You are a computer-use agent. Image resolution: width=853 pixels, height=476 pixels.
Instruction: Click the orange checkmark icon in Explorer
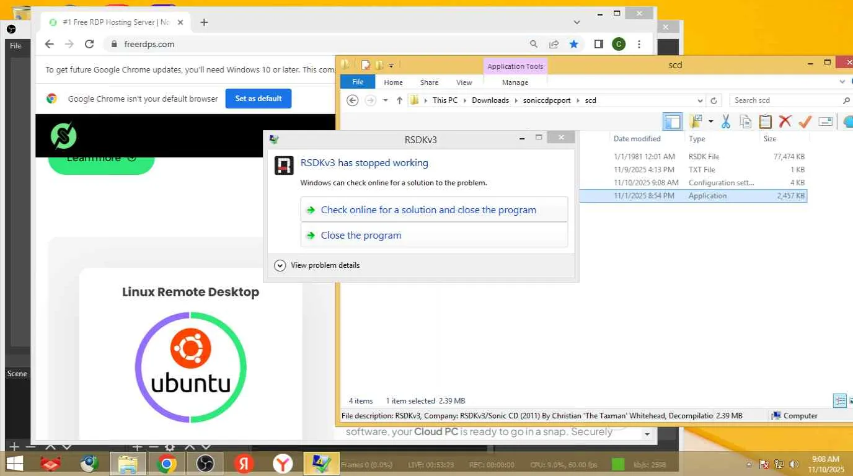coord(805,121)
